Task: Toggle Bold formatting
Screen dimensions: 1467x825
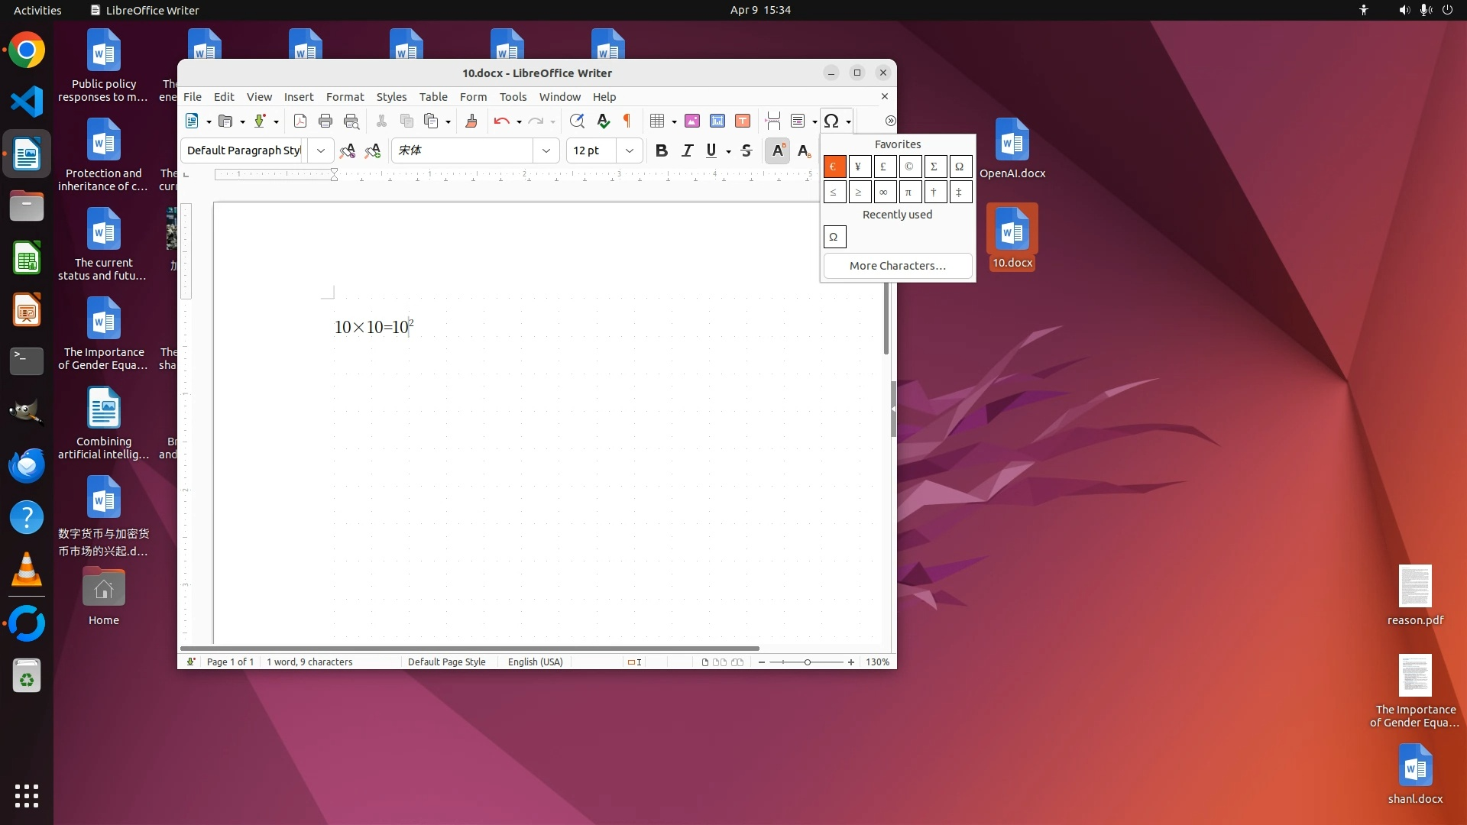Action: point(662,150)
